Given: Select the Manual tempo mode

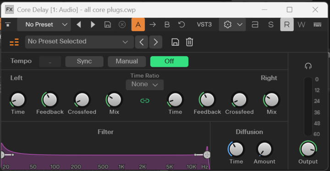Looking at the screenshot, I should pyautogui.click(x=126, y=61).
